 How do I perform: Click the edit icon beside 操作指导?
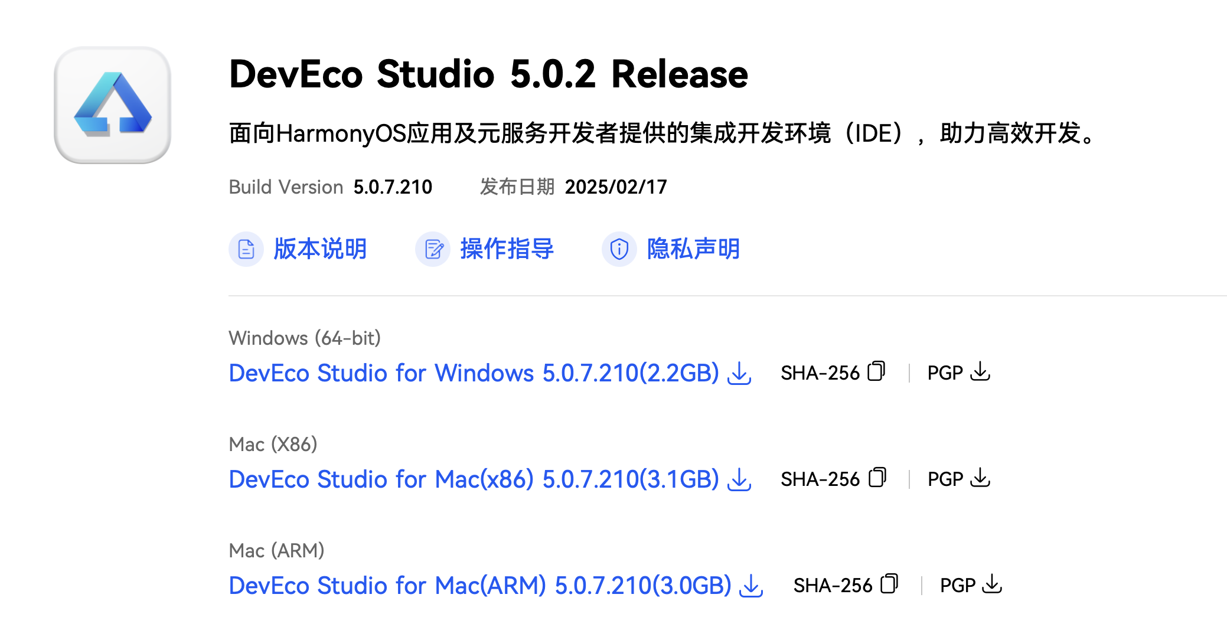433,249
